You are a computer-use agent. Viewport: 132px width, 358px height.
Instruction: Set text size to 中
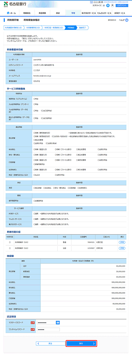[108, 5]
